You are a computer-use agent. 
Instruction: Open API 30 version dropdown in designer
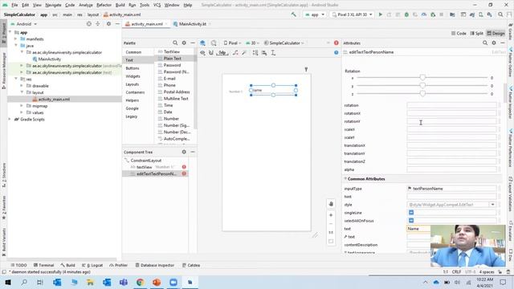point(252,43)
